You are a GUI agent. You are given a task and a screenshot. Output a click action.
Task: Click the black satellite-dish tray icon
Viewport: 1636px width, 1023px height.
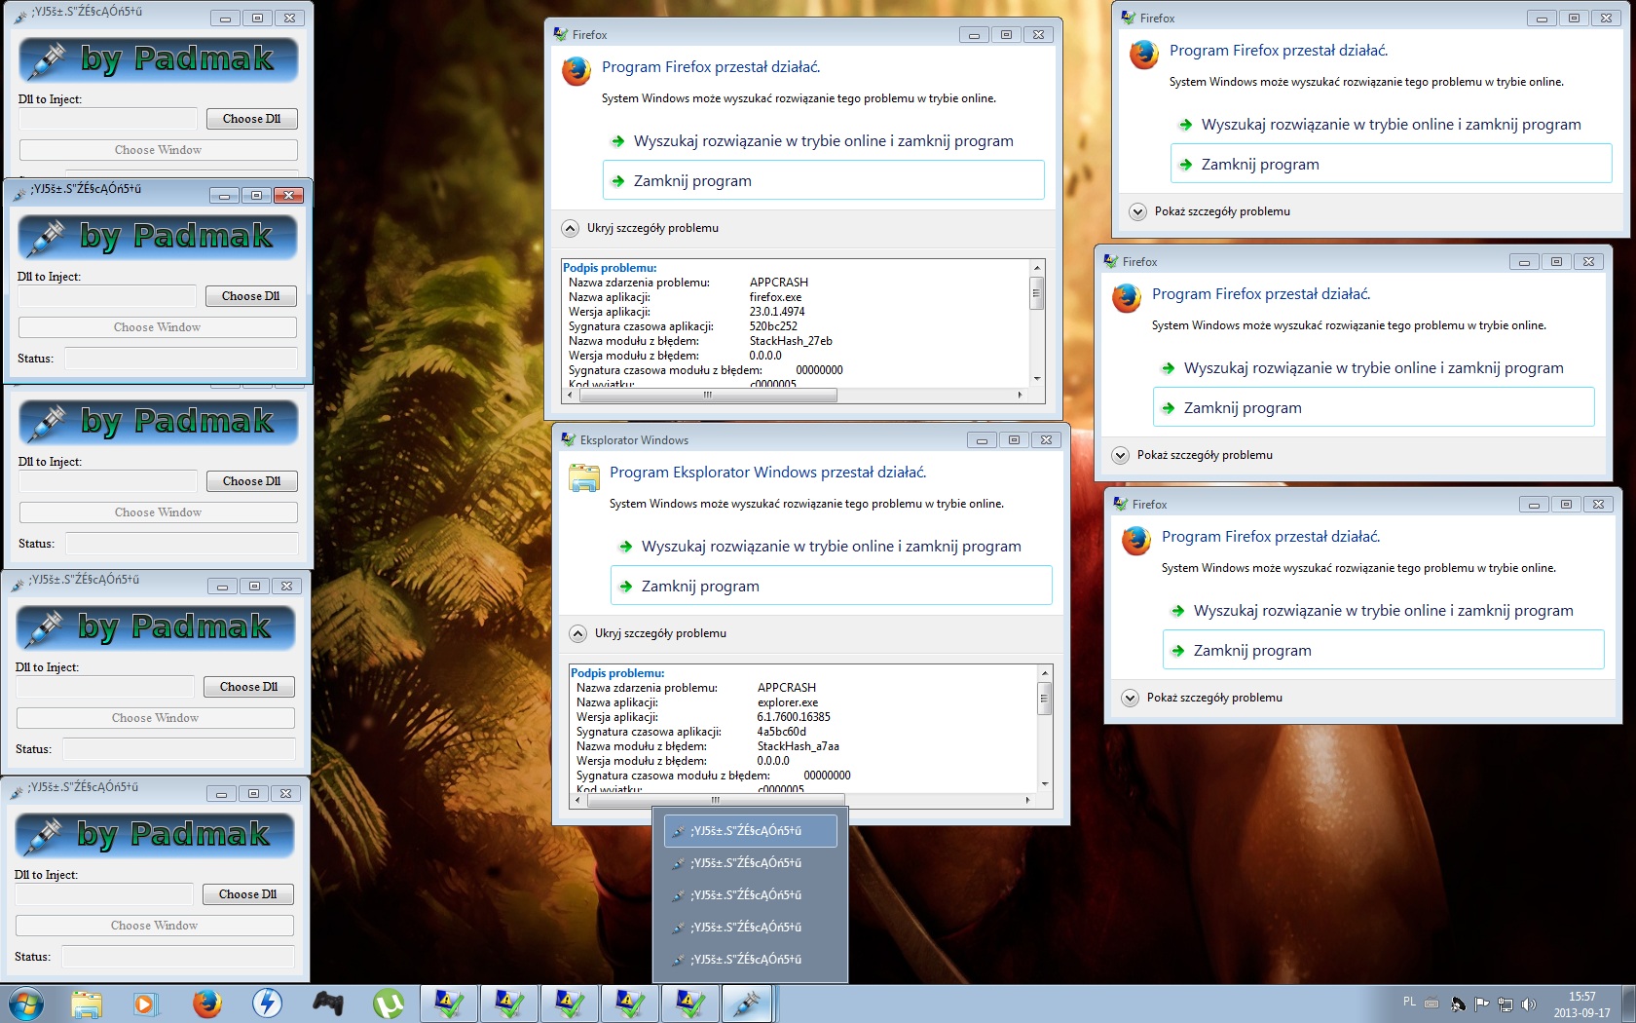click(x=1458, y=1004)
